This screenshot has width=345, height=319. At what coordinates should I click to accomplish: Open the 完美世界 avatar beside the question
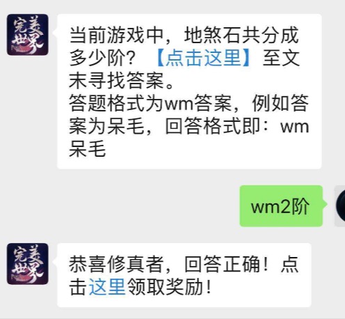pos(28,35)
